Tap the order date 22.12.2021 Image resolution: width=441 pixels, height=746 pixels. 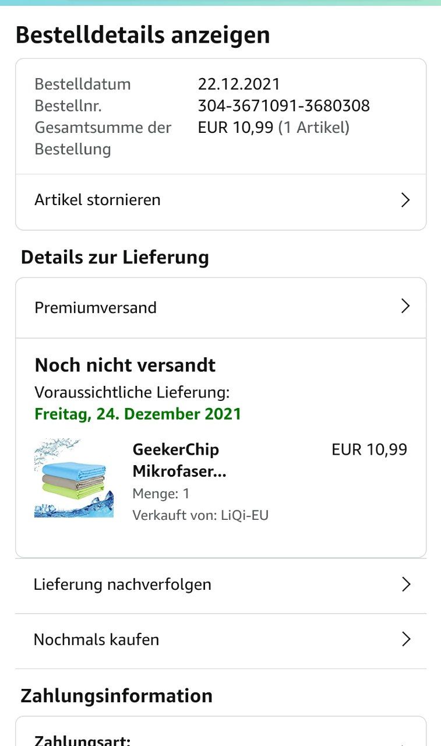[239, 84]
